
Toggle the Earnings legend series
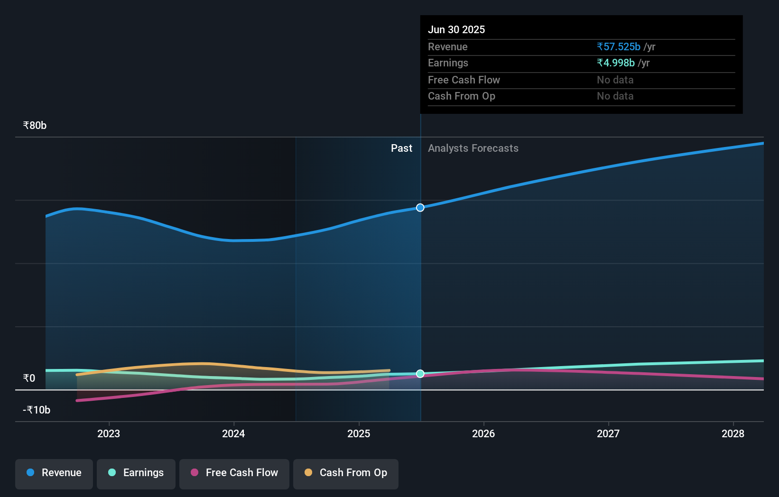tap(136, 474)
